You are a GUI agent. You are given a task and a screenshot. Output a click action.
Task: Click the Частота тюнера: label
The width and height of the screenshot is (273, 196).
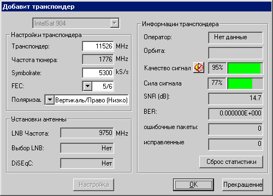coord(34,60)
